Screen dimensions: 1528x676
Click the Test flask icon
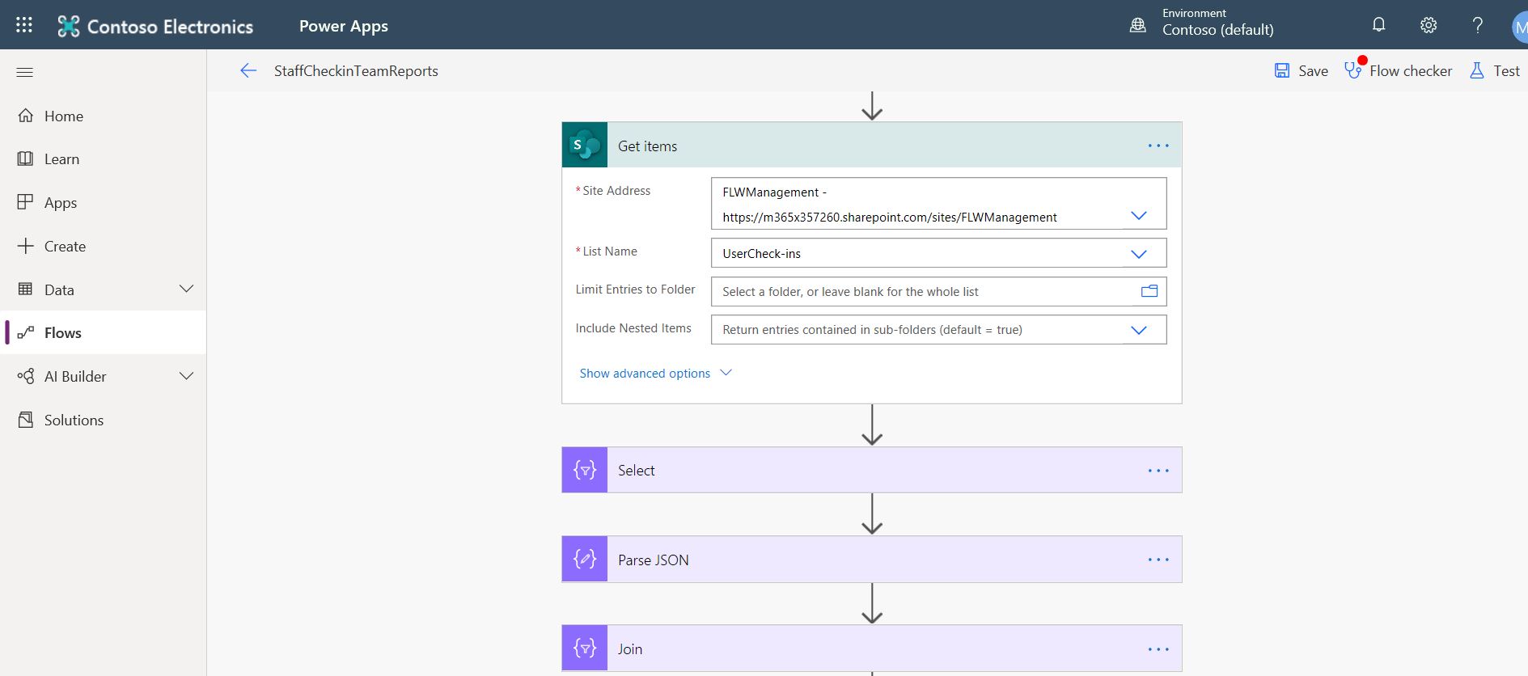coord(1477,70)
